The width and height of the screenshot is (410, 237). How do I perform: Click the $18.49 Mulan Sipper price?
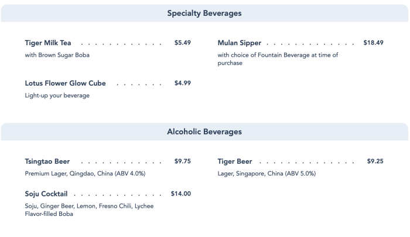tap(373, 43)
